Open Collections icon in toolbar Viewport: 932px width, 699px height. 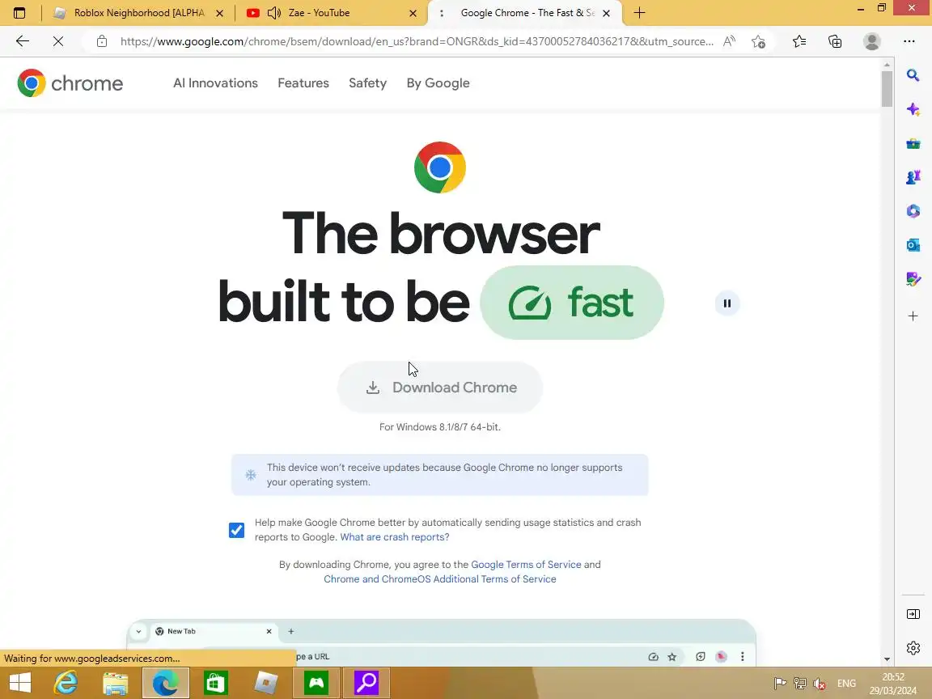click(x=835, y=41)
